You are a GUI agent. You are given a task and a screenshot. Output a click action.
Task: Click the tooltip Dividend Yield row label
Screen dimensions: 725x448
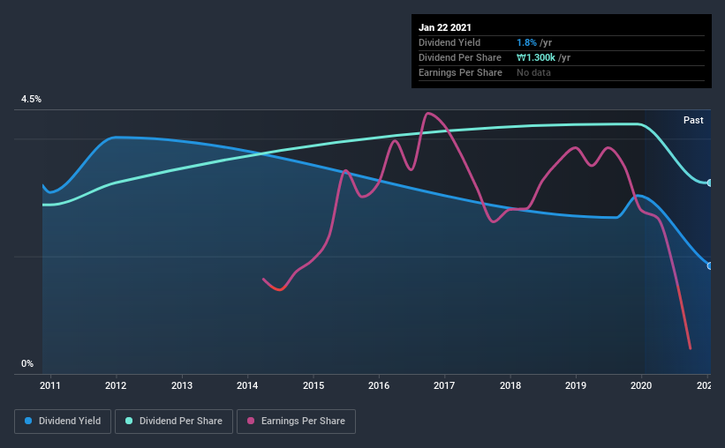(x=449, y=42)
